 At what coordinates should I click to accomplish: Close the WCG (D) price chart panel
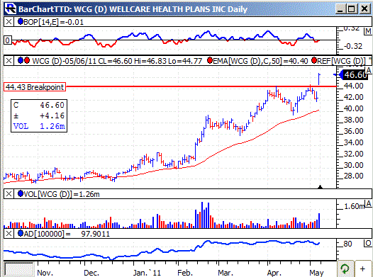9,61
